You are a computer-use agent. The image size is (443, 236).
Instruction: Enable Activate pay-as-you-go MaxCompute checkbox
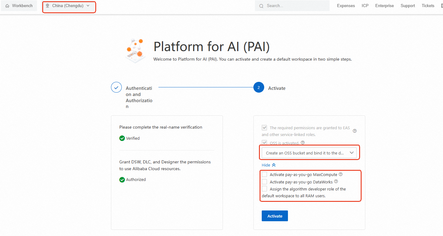click(264, 174)
